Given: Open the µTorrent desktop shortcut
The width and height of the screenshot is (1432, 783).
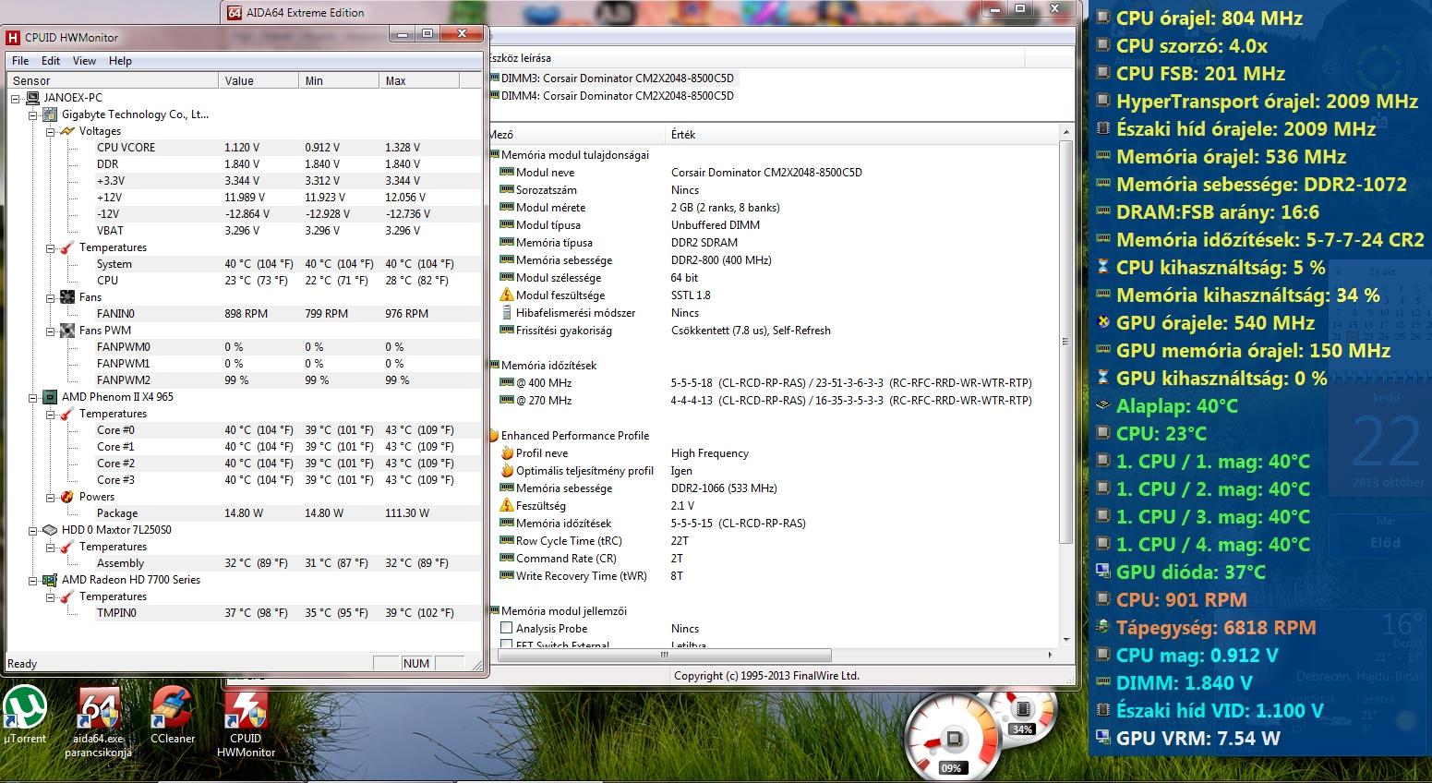Looking at the screenshot, I should [x=25, y=716].
